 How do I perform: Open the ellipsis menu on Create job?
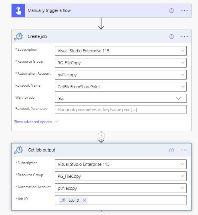click(x=184, y=37)
